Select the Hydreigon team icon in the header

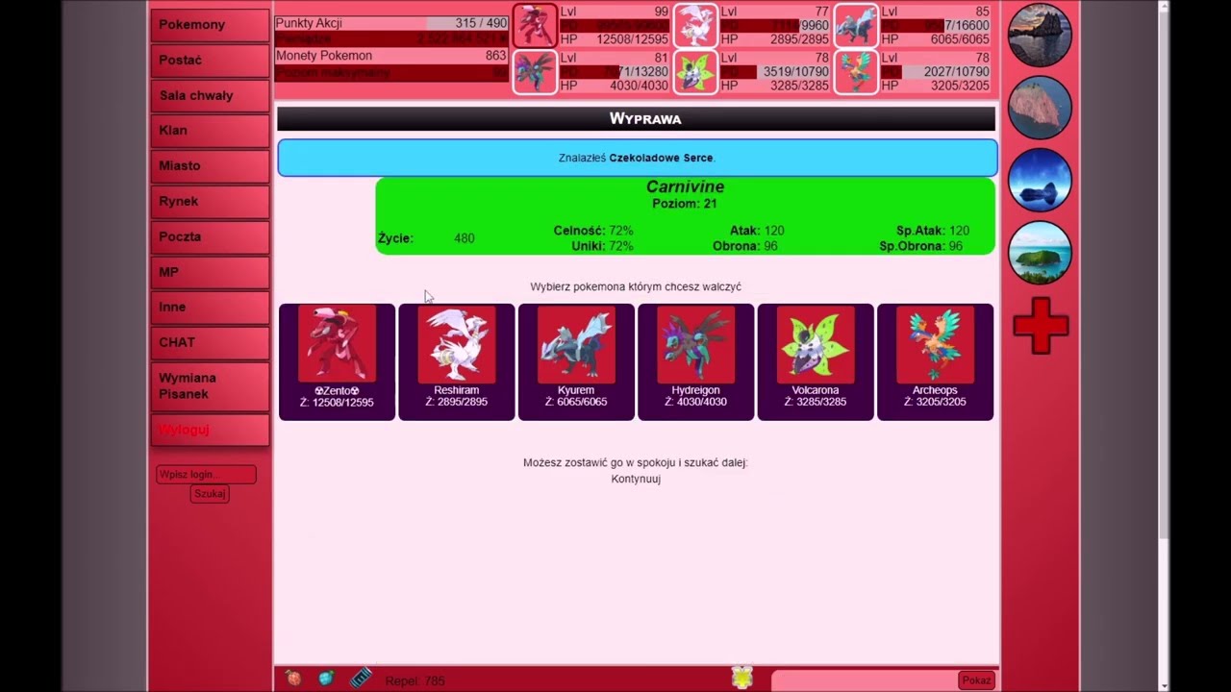[535, 72]
